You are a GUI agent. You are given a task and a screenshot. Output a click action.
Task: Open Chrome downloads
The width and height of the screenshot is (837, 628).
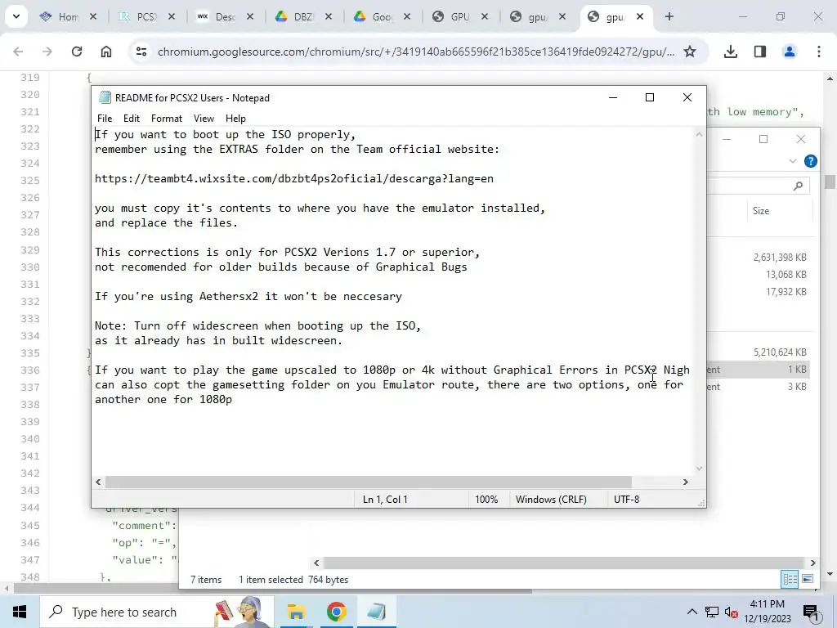(731, 52)
